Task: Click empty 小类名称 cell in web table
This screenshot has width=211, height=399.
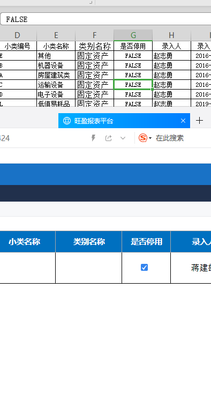Action: coord(27,268)
